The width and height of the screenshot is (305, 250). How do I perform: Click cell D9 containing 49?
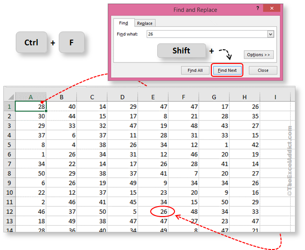122,183
